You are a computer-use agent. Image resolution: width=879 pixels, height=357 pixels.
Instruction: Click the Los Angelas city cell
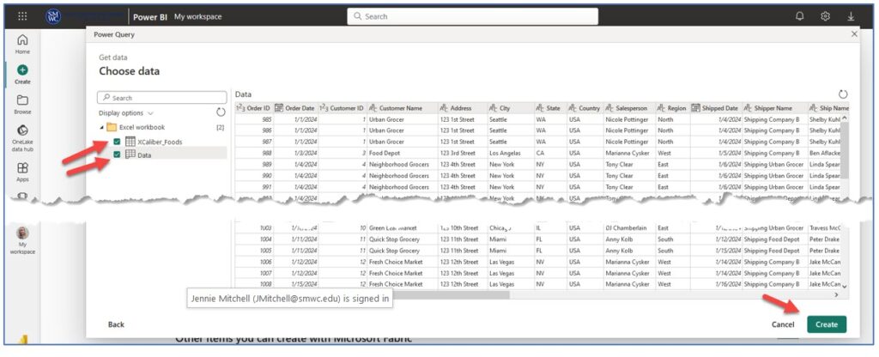510,153
